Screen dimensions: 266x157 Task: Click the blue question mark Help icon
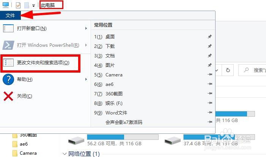pyautogui.click(x=8, y=79)
